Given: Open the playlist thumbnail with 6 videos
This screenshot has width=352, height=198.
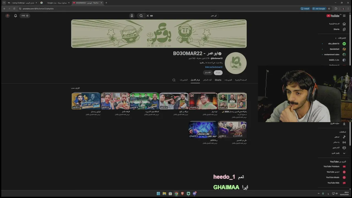Looking at the screenshot, I should click(x=203, y=101).
